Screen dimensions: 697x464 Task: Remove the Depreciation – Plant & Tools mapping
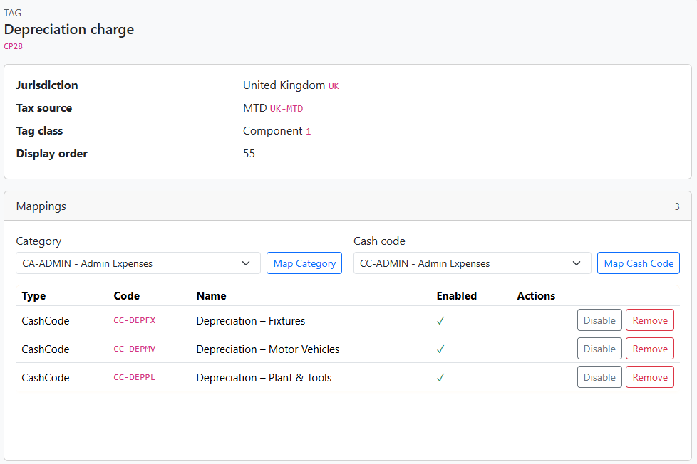pos(649,377)
